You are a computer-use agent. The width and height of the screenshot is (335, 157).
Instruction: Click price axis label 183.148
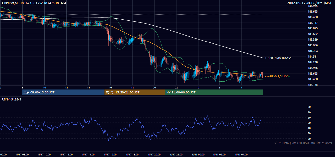point(312,85)
